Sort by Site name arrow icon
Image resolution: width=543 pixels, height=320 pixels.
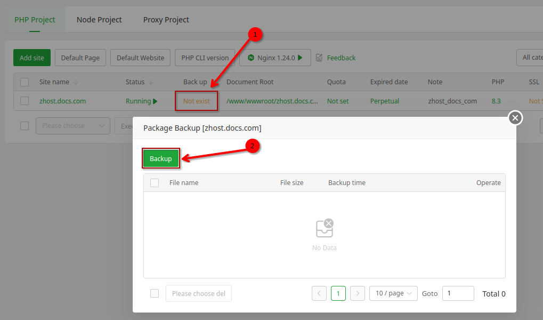[x=75, y=82]
